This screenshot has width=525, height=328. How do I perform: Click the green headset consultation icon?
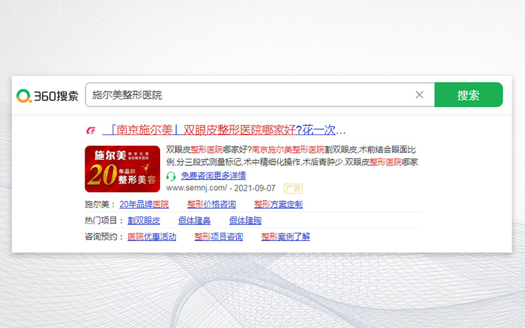(171, 176)
